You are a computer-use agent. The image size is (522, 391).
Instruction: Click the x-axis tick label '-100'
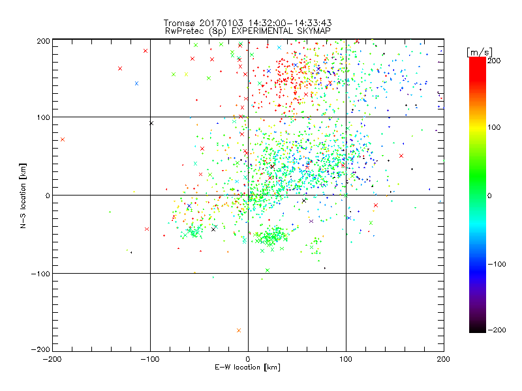pyautogui.click(x=150, y=359)
